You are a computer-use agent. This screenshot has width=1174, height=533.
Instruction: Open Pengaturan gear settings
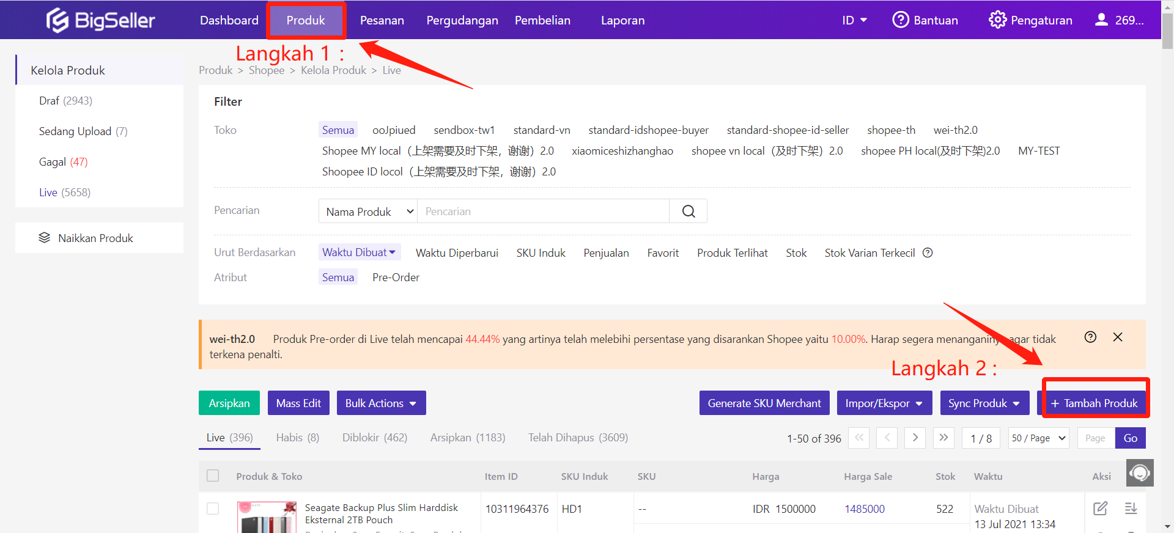click(x=997, y=20)
